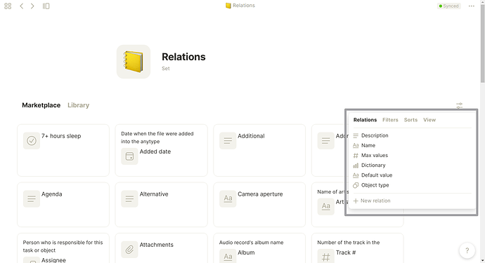The height and width of the screenshot is (263, 485).
Task: Open the Camera aperture relation
Action: [x=259, y=205]
